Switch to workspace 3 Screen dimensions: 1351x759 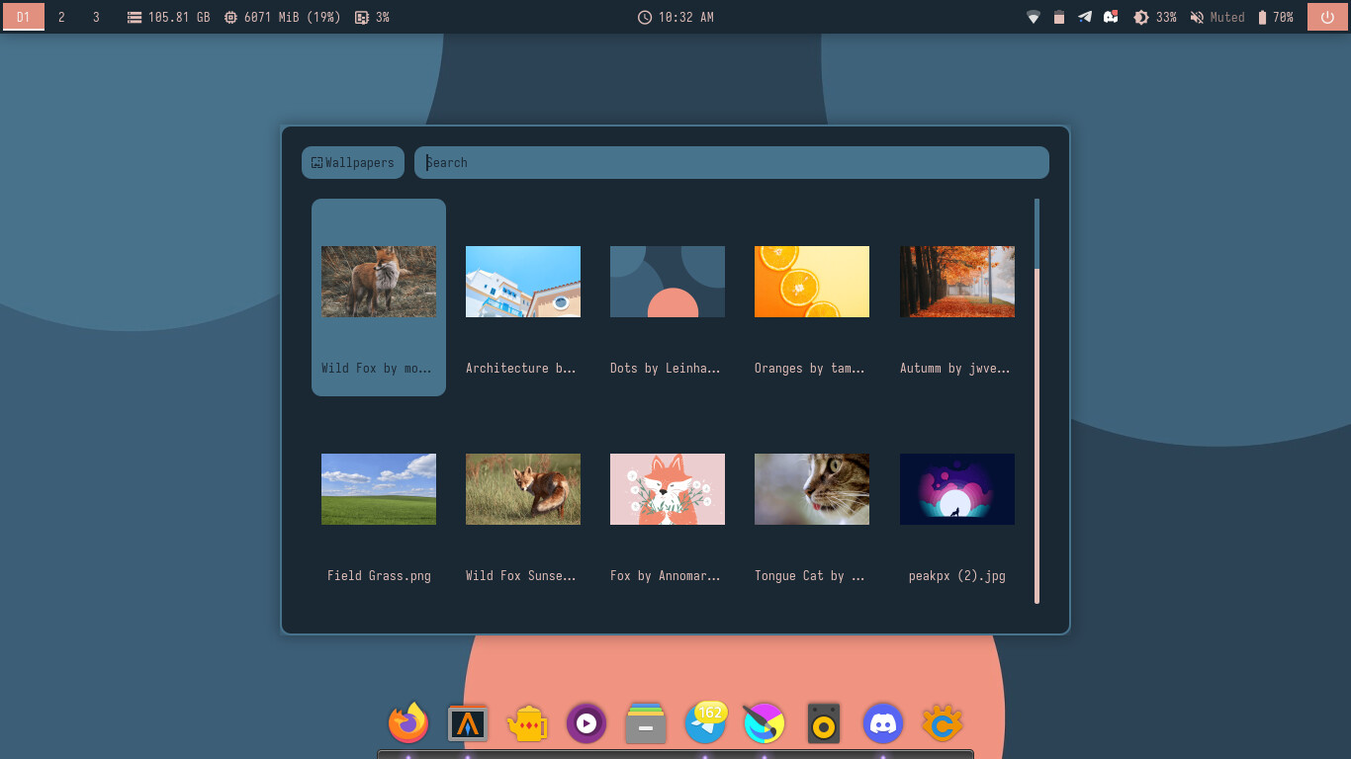pos(96,17)
